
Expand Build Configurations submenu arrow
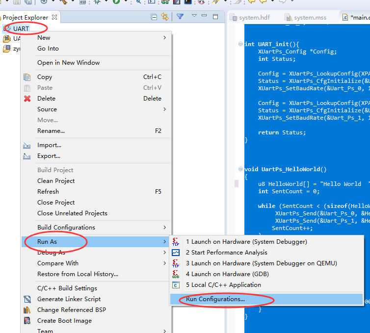point(165,228)
